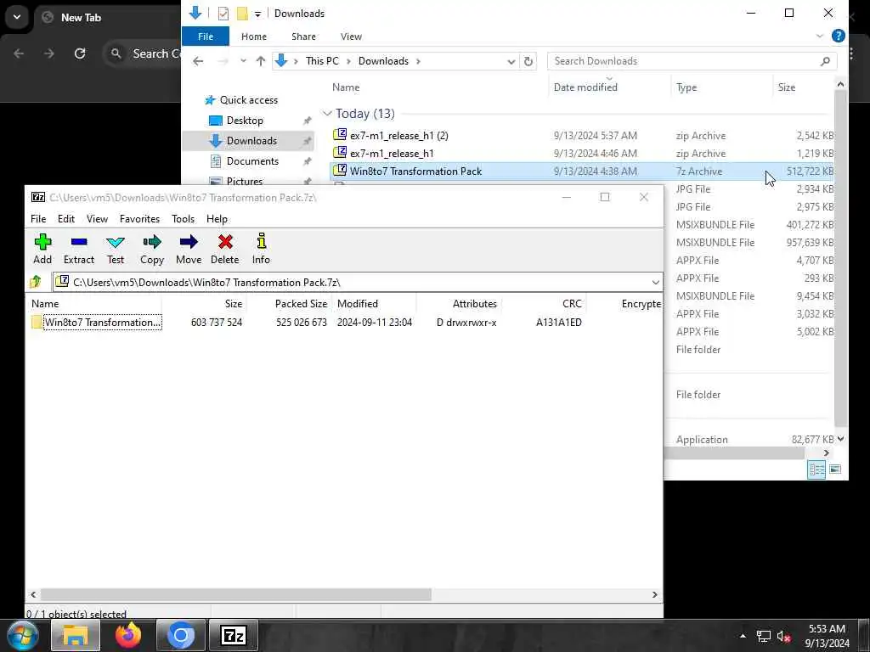Viewport: 870px width, 652px height.
Task: Open the View menu in 7-Zip
Action: (x=97, y=219)
